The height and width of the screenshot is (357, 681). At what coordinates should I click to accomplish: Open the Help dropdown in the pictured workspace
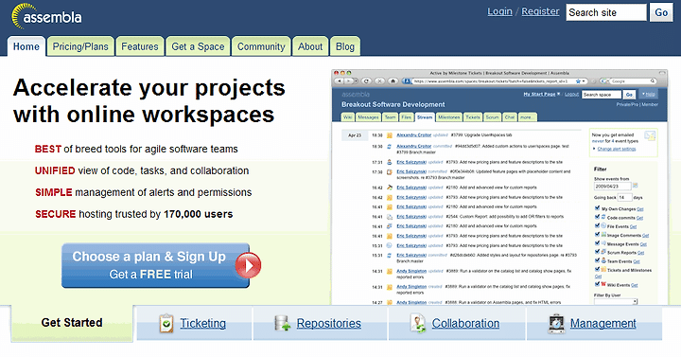649,94
